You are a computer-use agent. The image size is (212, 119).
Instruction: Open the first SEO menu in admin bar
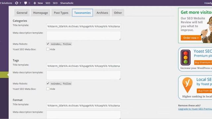pyautogui.click(x=48, y=3)
